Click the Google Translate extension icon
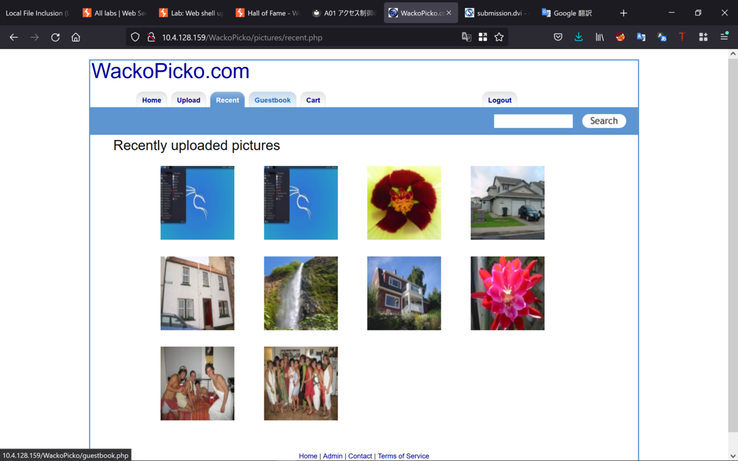This screenshot has width=738, height=461. click(641, 37)
